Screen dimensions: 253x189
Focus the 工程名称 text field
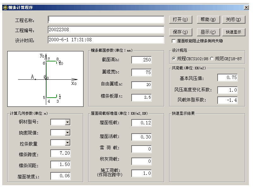click(x=106, y=20)
